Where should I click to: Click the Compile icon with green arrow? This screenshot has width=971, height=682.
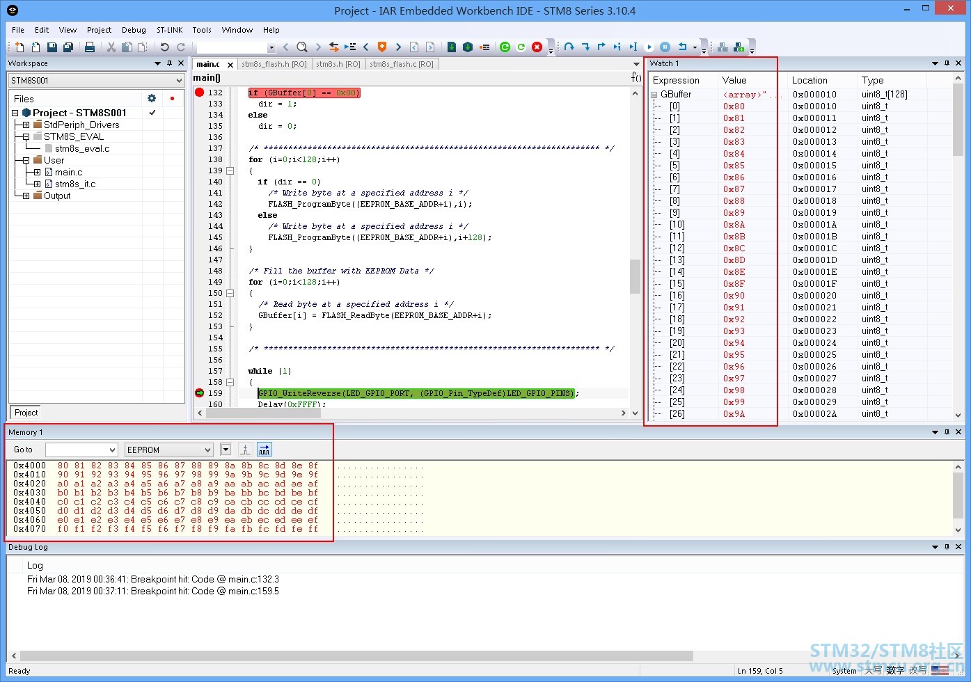(452, 47)
